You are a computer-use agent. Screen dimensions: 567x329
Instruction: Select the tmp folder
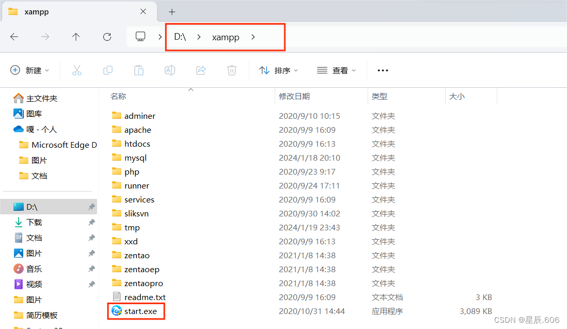126,227
